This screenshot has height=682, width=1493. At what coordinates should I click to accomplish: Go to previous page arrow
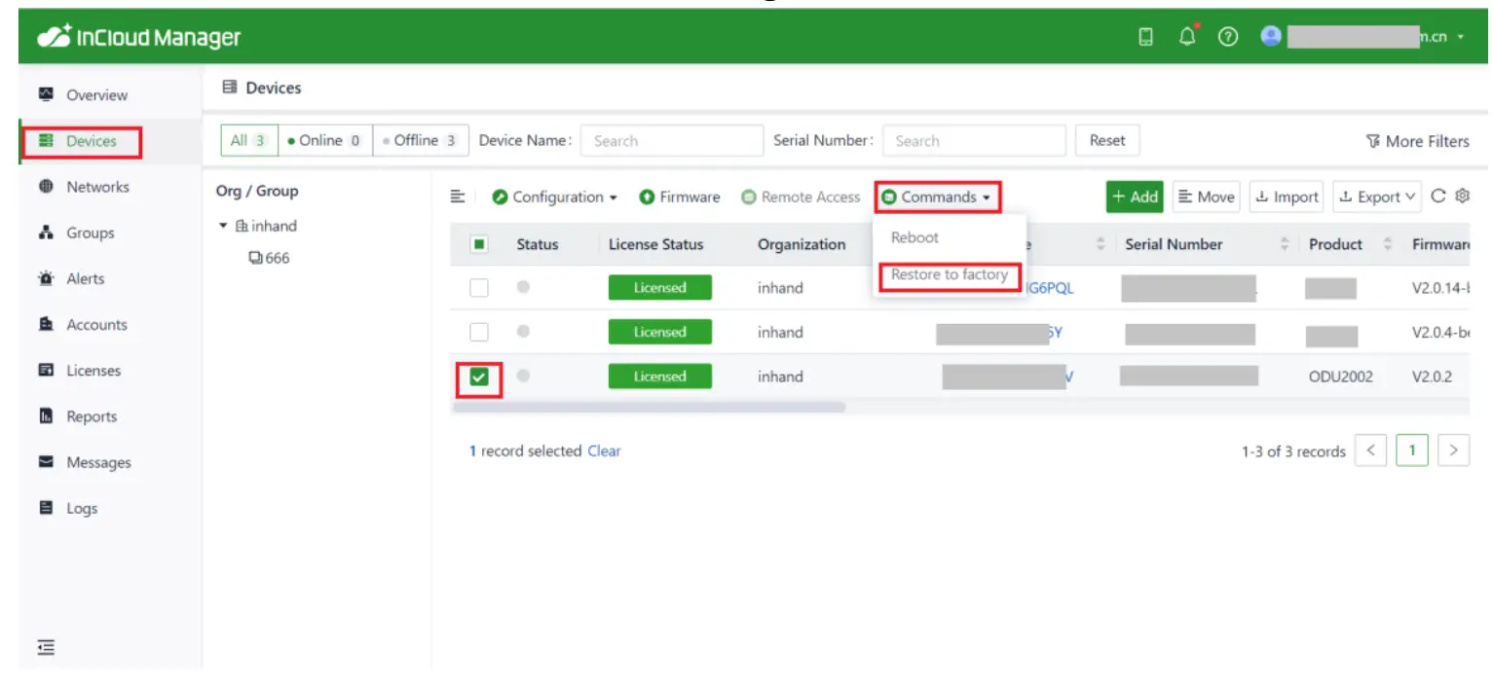(x=1370, y=450)
